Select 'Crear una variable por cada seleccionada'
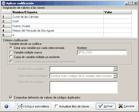 11,48
